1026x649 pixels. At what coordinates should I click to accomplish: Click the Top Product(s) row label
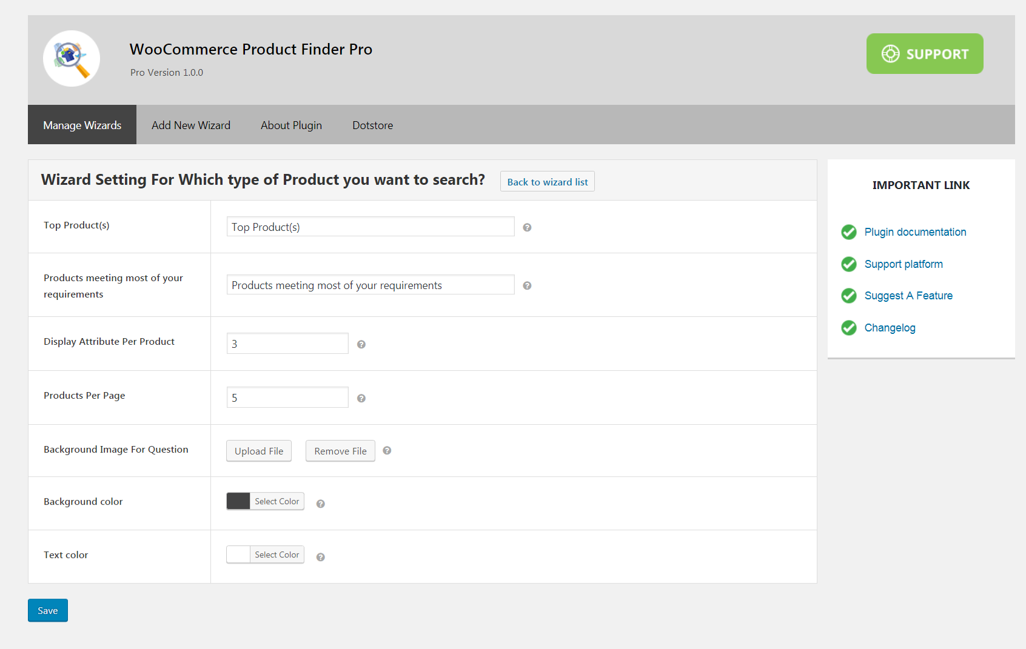click(x=76, y=225)
